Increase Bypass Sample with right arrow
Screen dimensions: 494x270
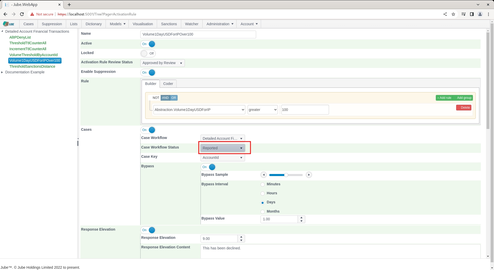(x=309, y=175)
